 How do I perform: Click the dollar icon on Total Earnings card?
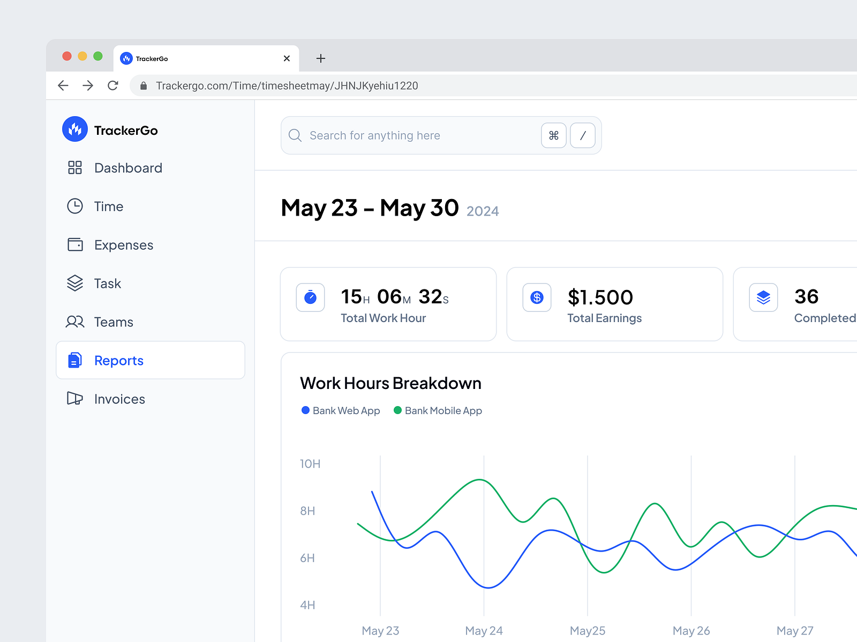536,297
